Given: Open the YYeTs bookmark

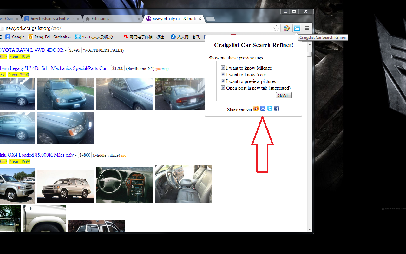Looking at the screenshot, I should tap(96, 37).
